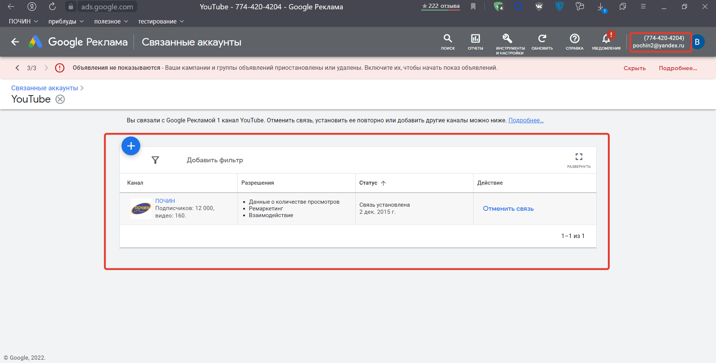Click the ПОЧИН channel thumbnail
The height and width of the screenshot is (363, 716).
coord(141,208)
